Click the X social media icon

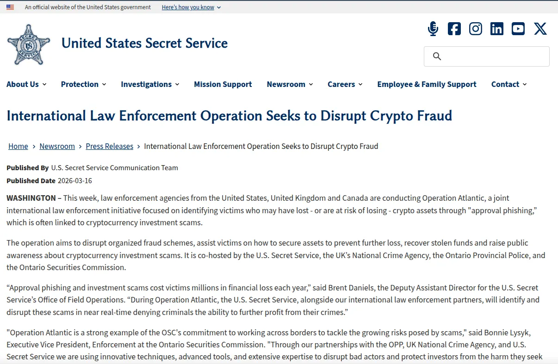click(x=540, y=29)
